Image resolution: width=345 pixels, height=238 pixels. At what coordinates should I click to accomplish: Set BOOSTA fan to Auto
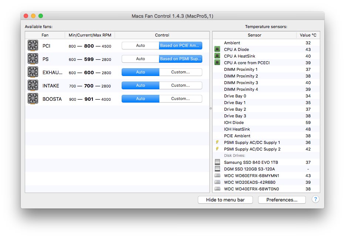pos(141,99)
